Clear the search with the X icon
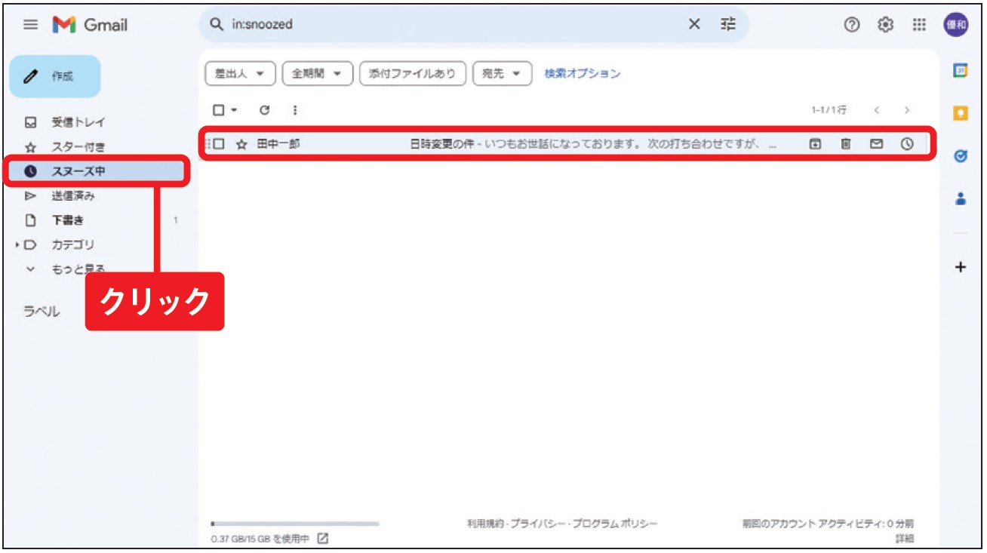 click(694, 25)
